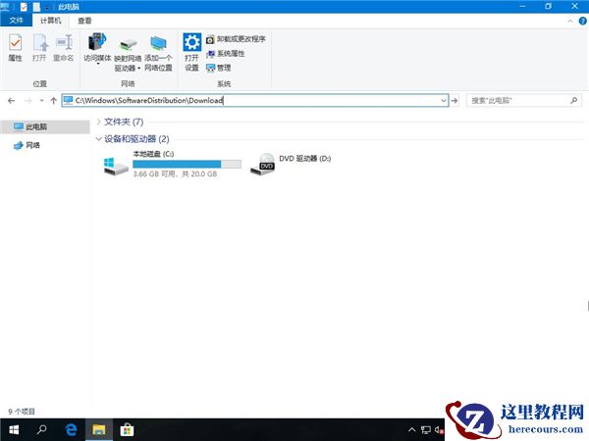Open the Help question mark icon

point(582,21)
